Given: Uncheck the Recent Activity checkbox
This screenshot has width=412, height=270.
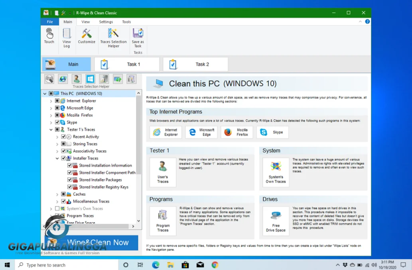Looking at the screenshot, I should click(x=63, y=136).
